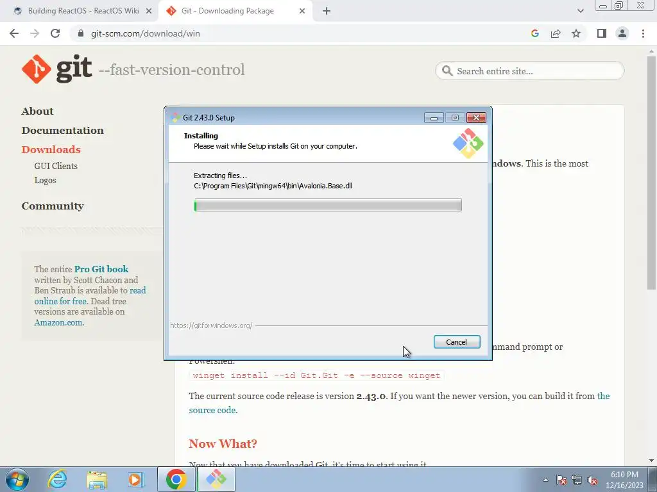Open Chrome's three-dot menu
Screen dimensions: 657x492
tap(643, 33)
